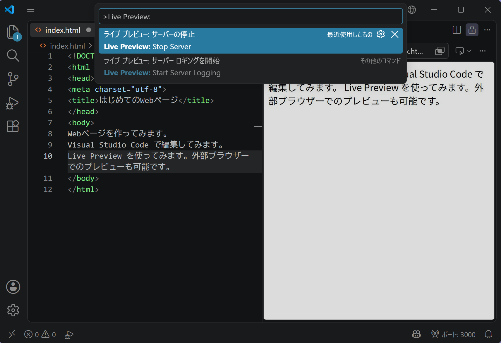Select Live Preview: Start Server Logging command

[251, 67]
